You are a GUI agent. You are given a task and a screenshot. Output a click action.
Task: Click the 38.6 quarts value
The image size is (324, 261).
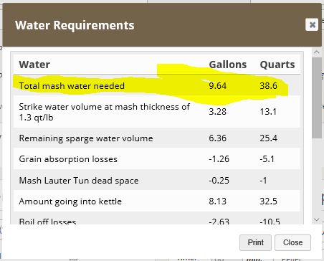click(268, 85)
